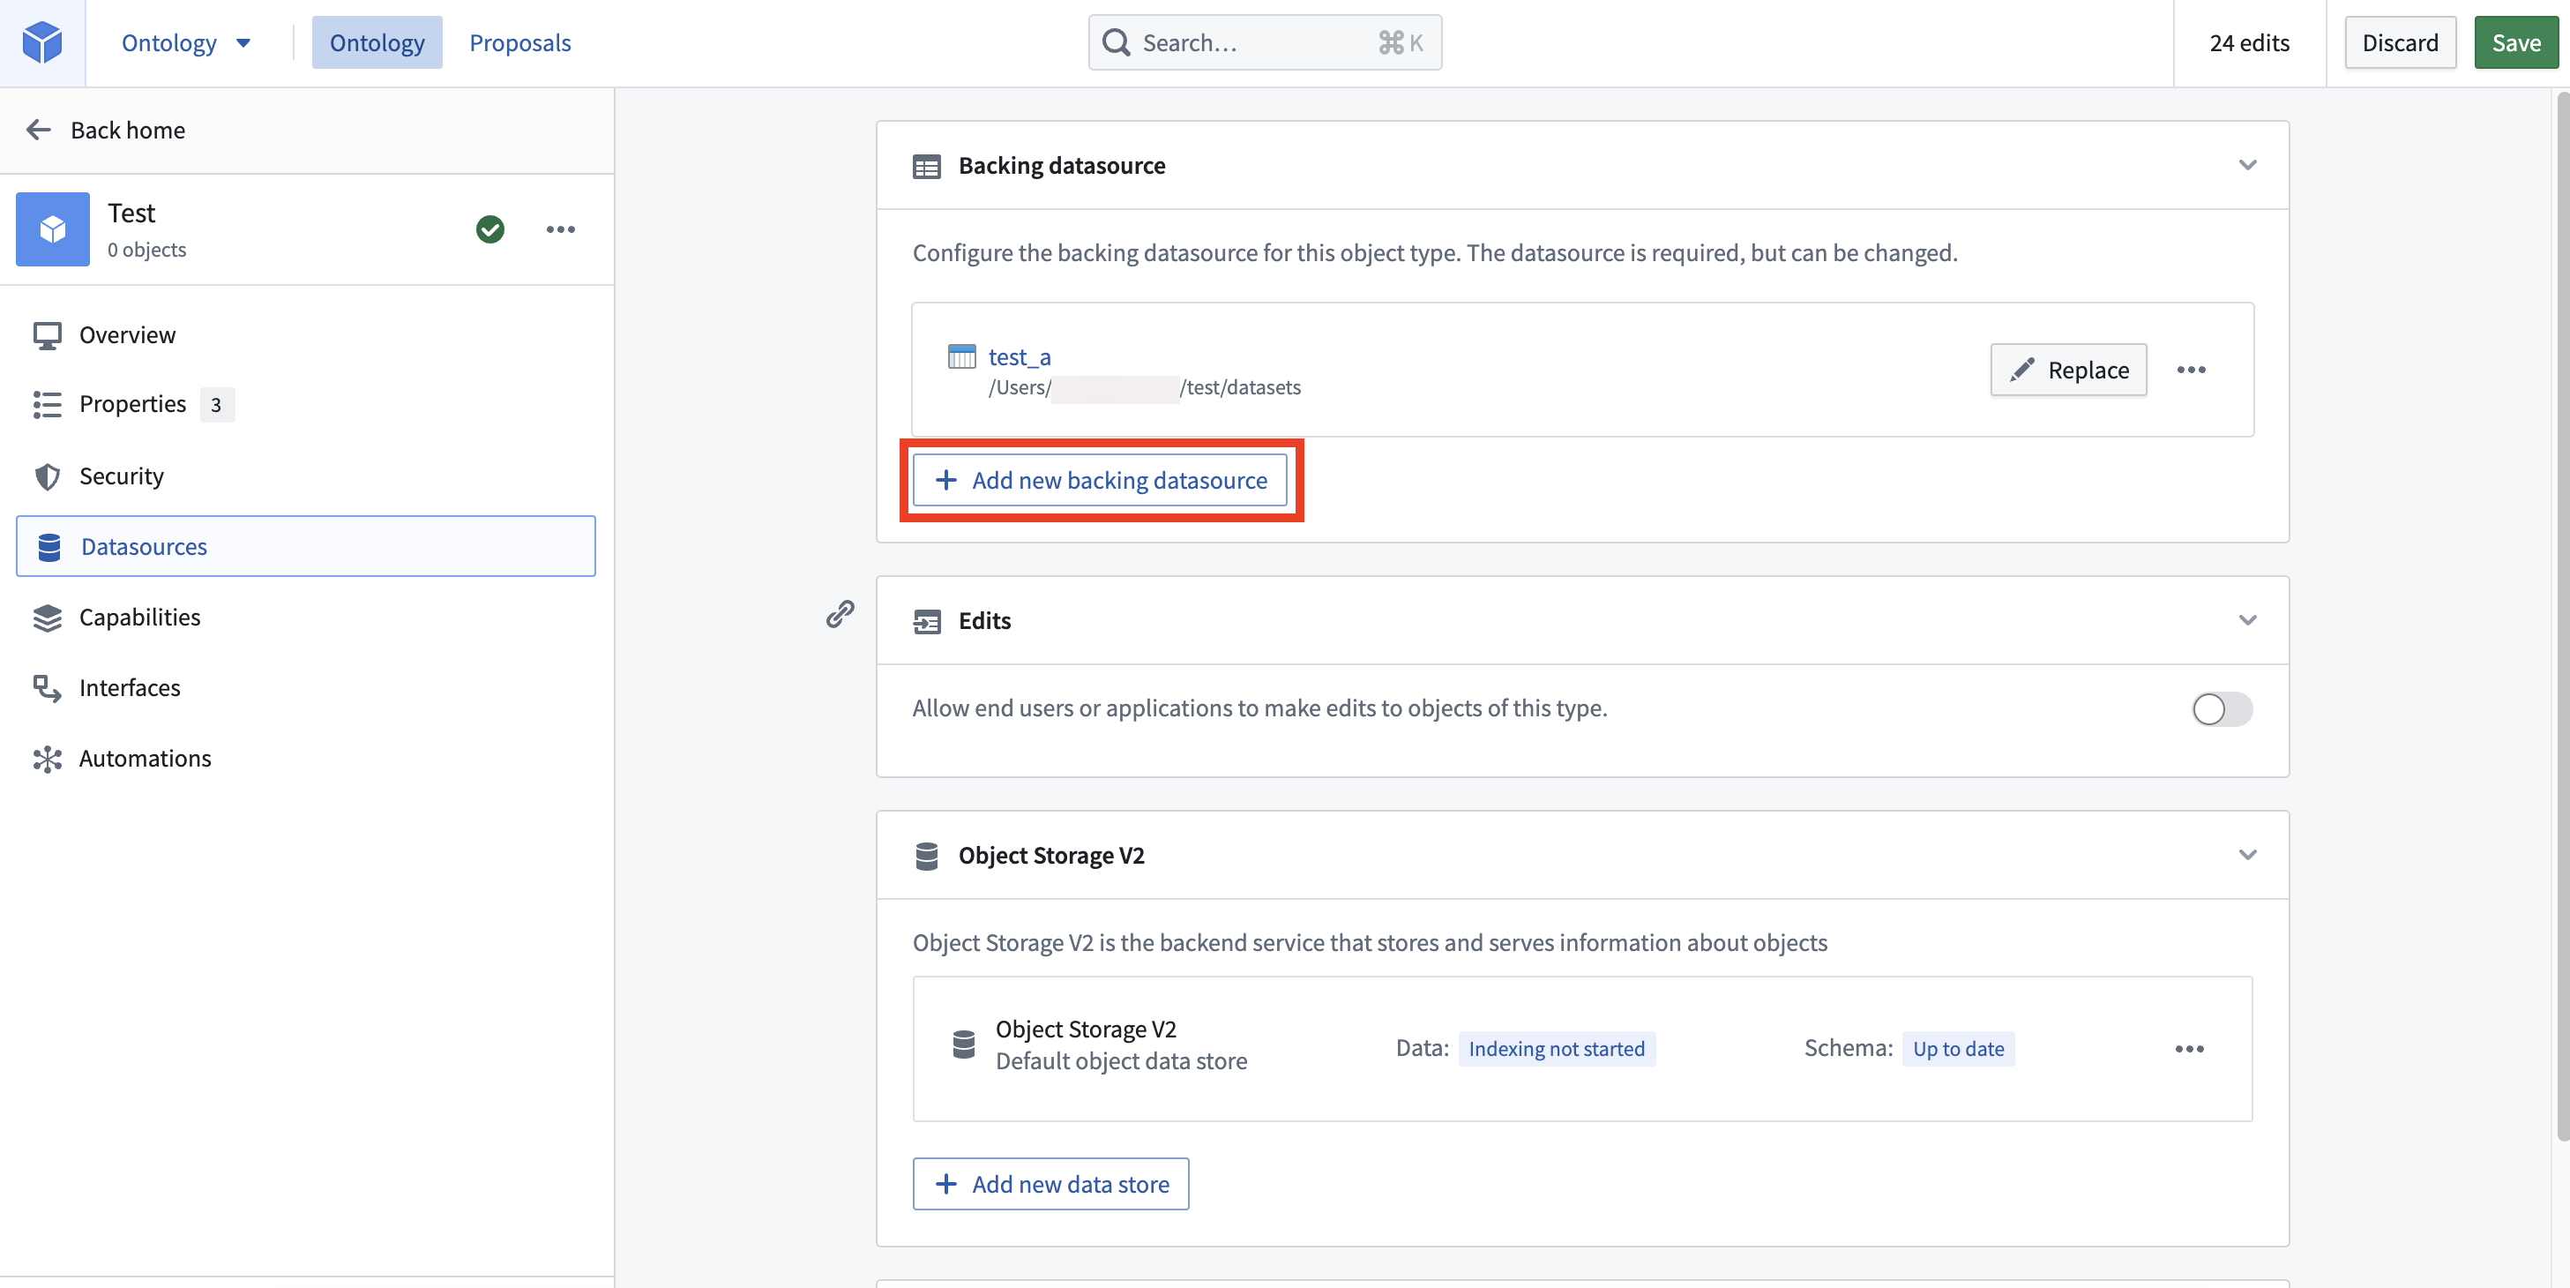Click the Back home arrow icon
The image size is (2570, 1288).
point(38,130)
